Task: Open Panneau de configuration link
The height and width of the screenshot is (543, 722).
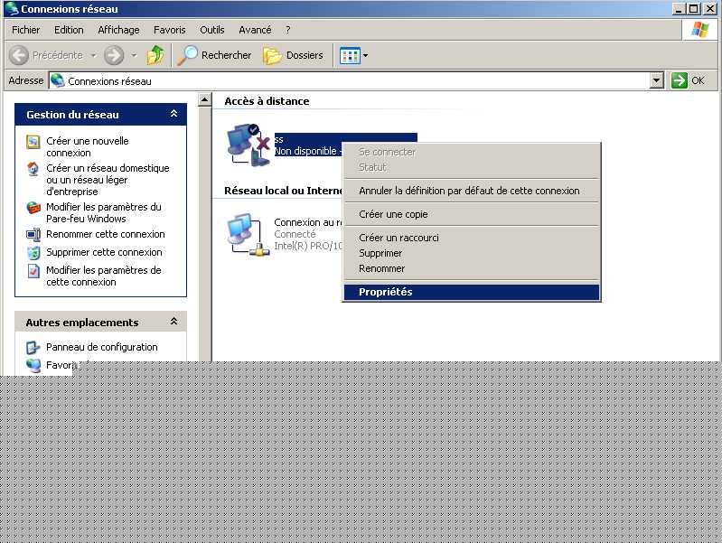Action: [x=101, y=347]
